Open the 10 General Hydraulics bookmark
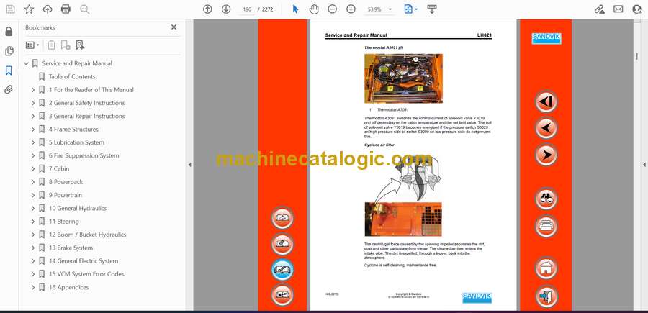The image size is (648, 313). coord(78,208)
